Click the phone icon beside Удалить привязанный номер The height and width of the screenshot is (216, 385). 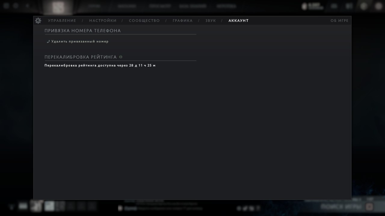pos(48,41)
